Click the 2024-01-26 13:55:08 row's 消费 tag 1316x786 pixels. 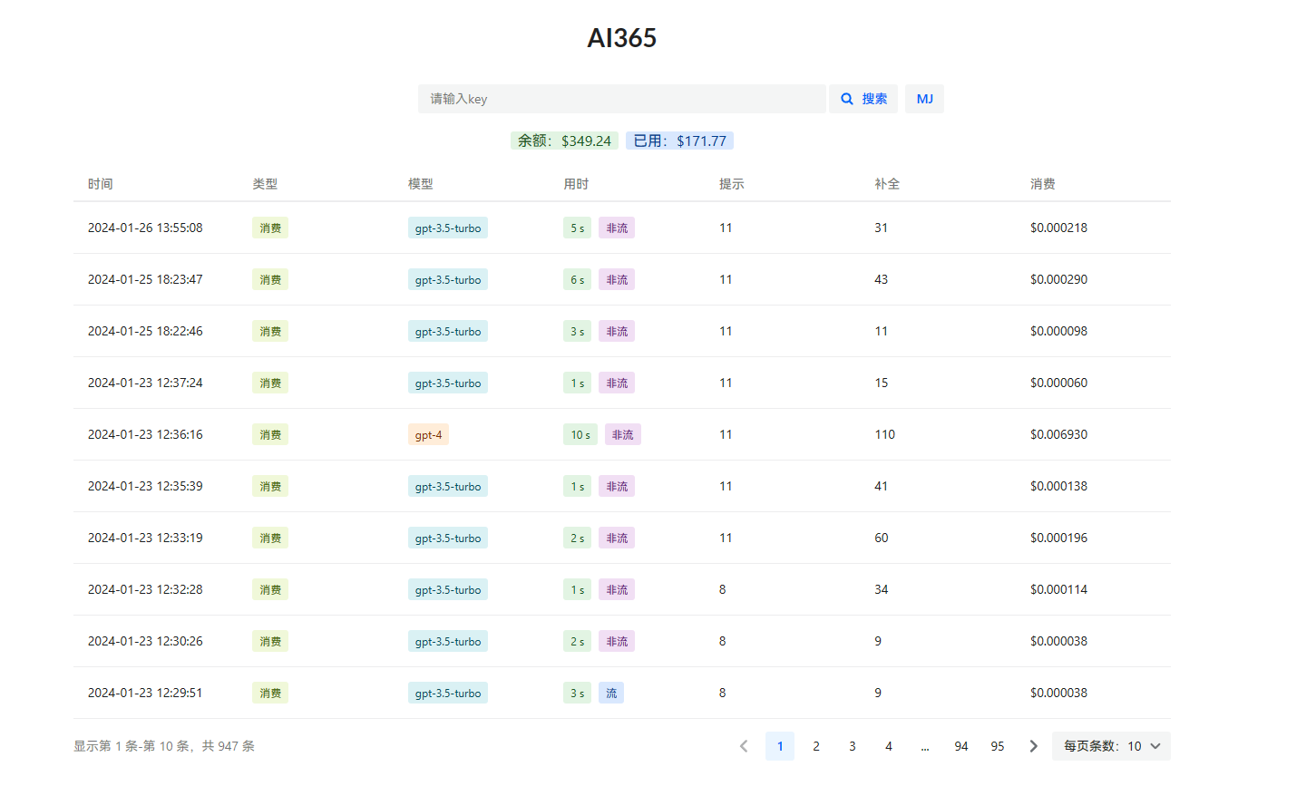click(270, 228)
